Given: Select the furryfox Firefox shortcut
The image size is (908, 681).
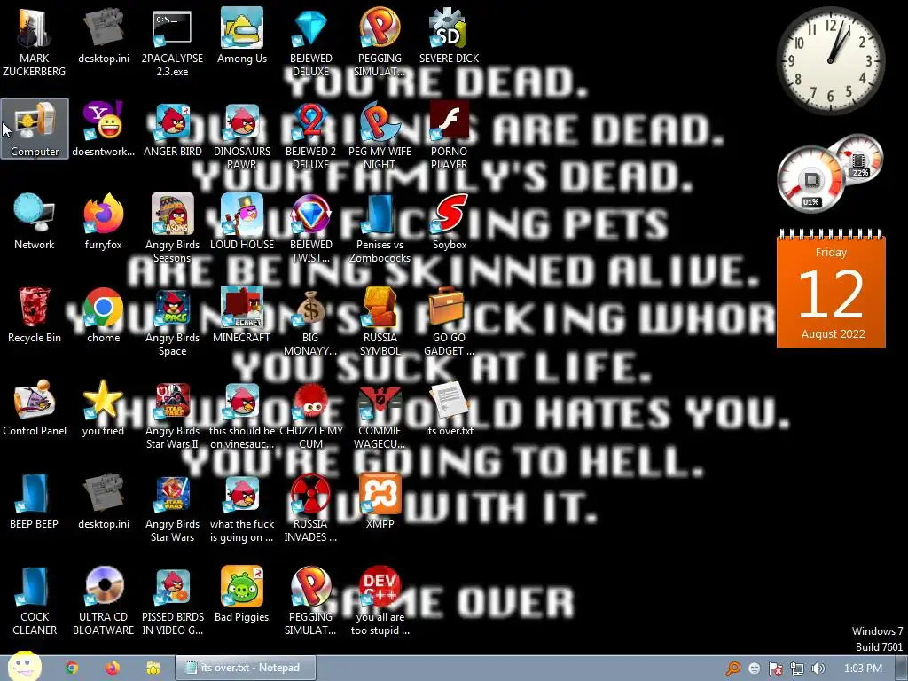Looking at the screenshot, I should coord(103,222).
